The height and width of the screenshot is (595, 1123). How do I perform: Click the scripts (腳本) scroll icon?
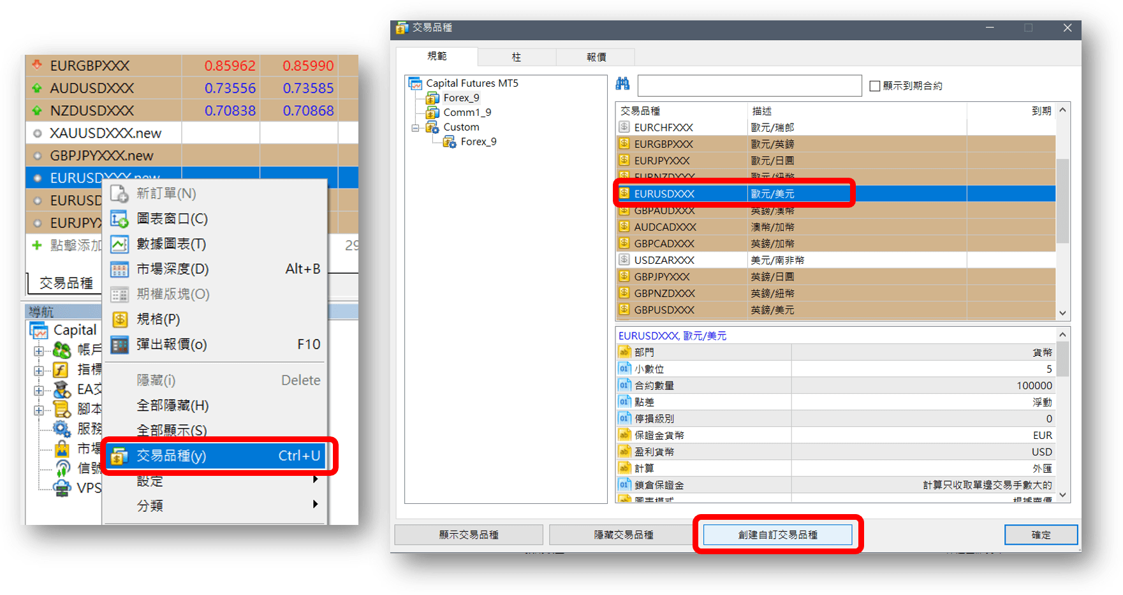pos(62,409)
